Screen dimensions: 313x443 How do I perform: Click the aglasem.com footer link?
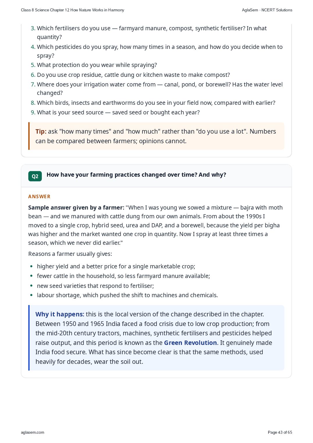(33, 432)
